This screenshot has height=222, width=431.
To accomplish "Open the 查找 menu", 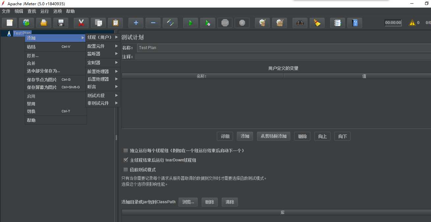I will click(x=32, y=11).
